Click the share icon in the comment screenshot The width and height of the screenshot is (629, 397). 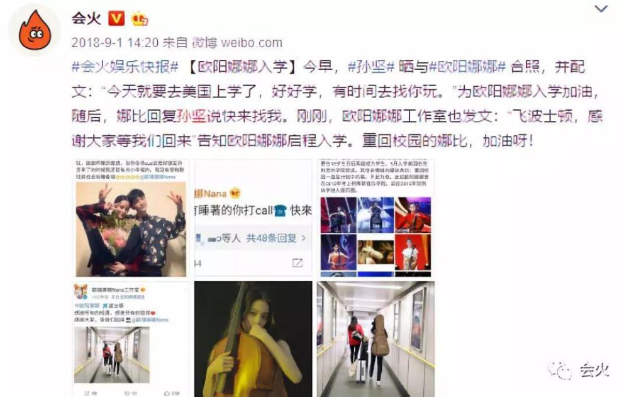pos(298,263)
